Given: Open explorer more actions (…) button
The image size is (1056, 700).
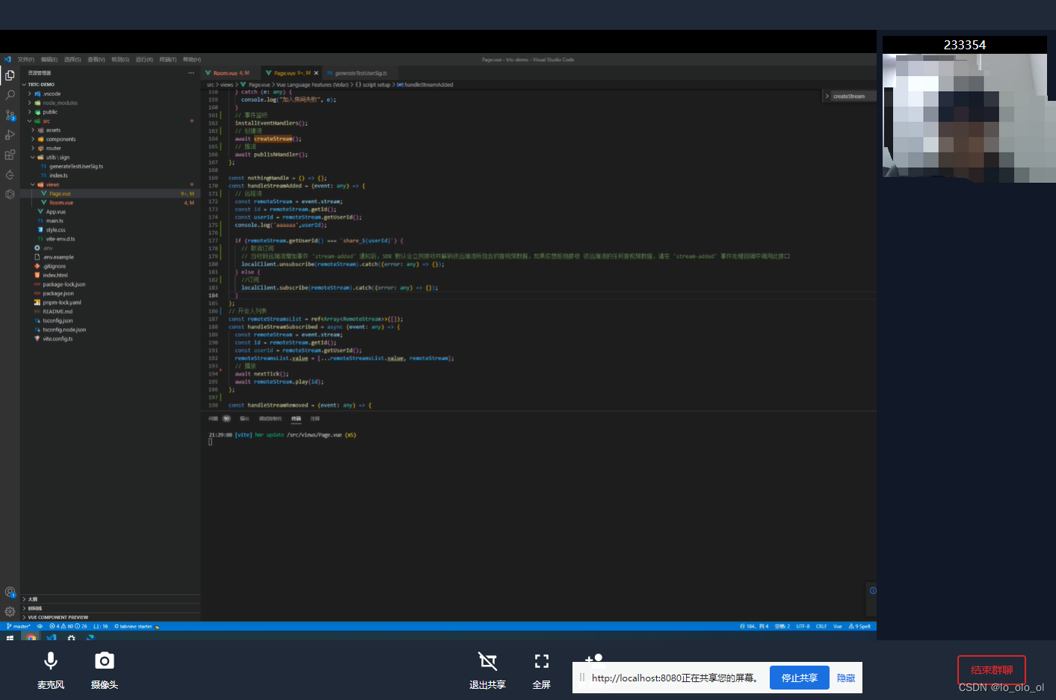Looking at the screenshot, I should pyautogui.click(x=191, y=73).
